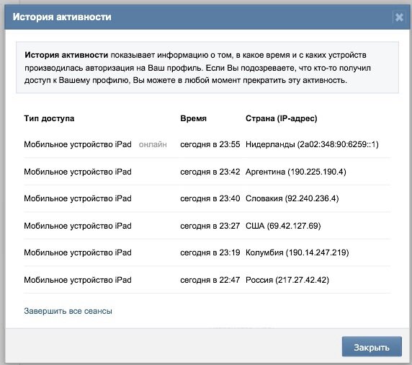
Task: Click the сегодня в 22:47 timestamp
Action: [210, 280]
